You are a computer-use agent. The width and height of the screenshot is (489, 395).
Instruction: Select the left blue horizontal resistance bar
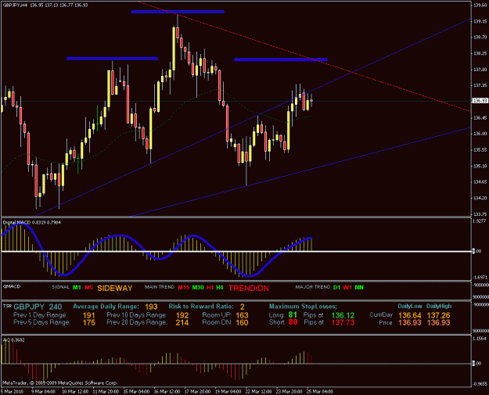click(112, 59)
